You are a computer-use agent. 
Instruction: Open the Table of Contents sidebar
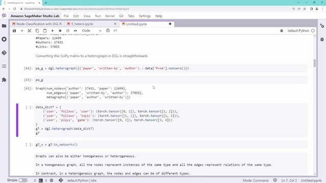pos(4,66)
